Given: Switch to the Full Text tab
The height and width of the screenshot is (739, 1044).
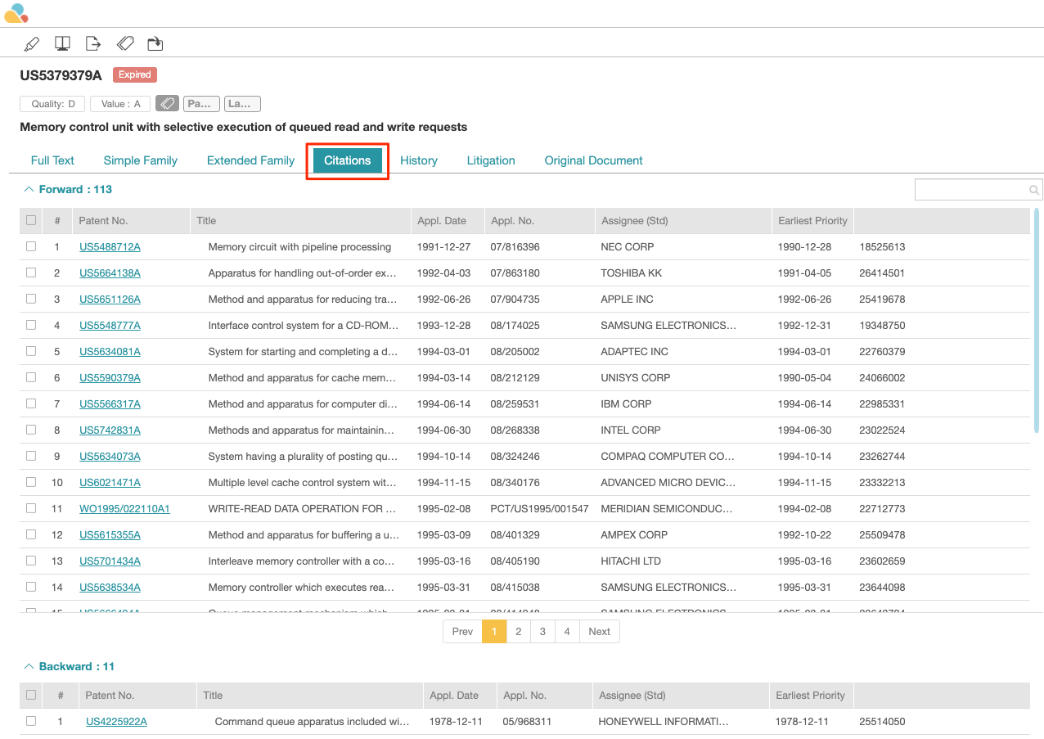Looking at the screenshot, I should pos(52,160).
